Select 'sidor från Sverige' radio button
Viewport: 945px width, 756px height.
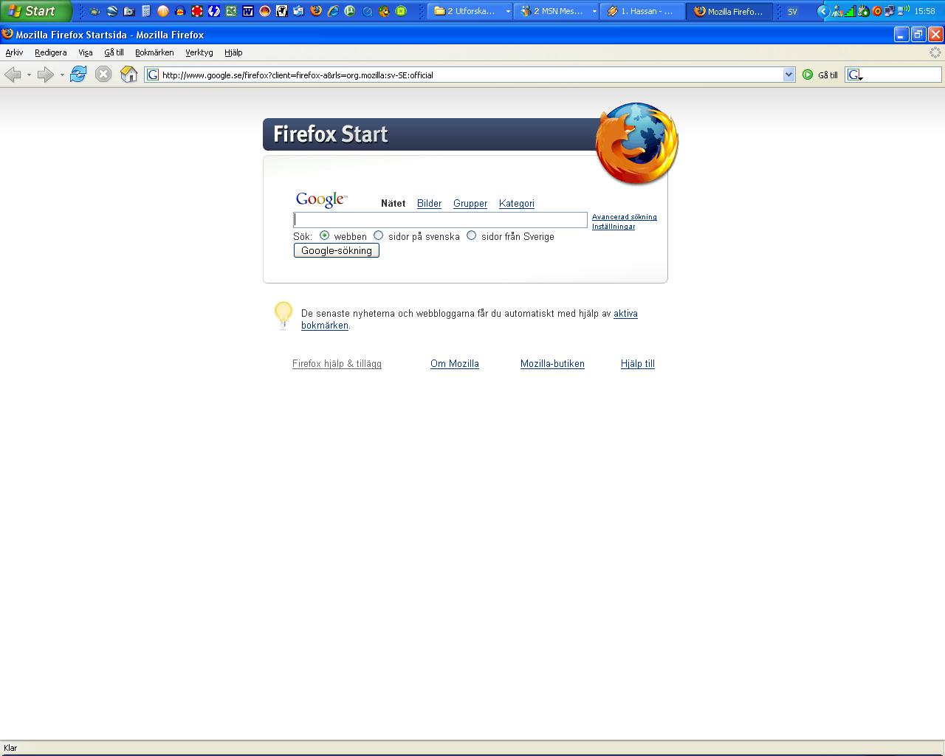click(471, 236)
